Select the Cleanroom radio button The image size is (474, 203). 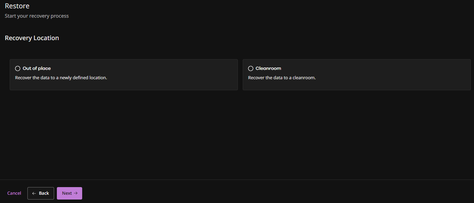[x=251, y=68]
